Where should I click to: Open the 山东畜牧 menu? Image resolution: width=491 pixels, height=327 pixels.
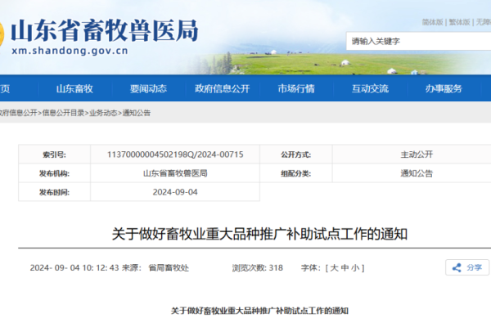[74, 88]
